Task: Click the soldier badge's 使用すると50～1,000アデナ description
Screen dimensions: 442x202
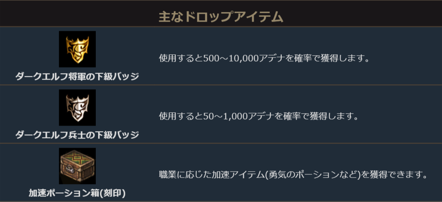Action: [x=259, y=117]
